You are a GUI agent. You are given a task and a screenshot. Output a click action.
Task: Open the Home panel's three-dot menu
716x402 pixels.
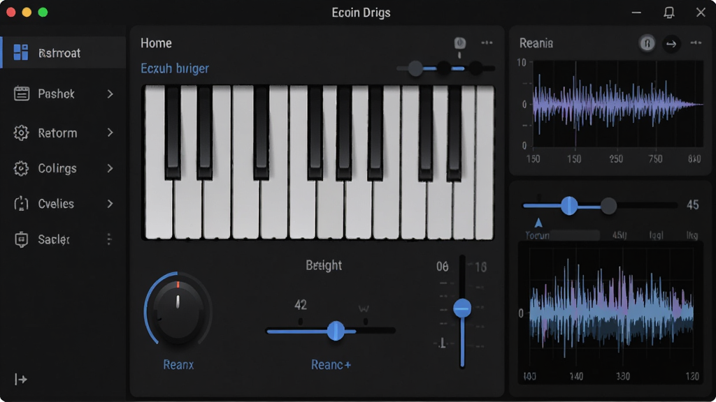point(487,43)
